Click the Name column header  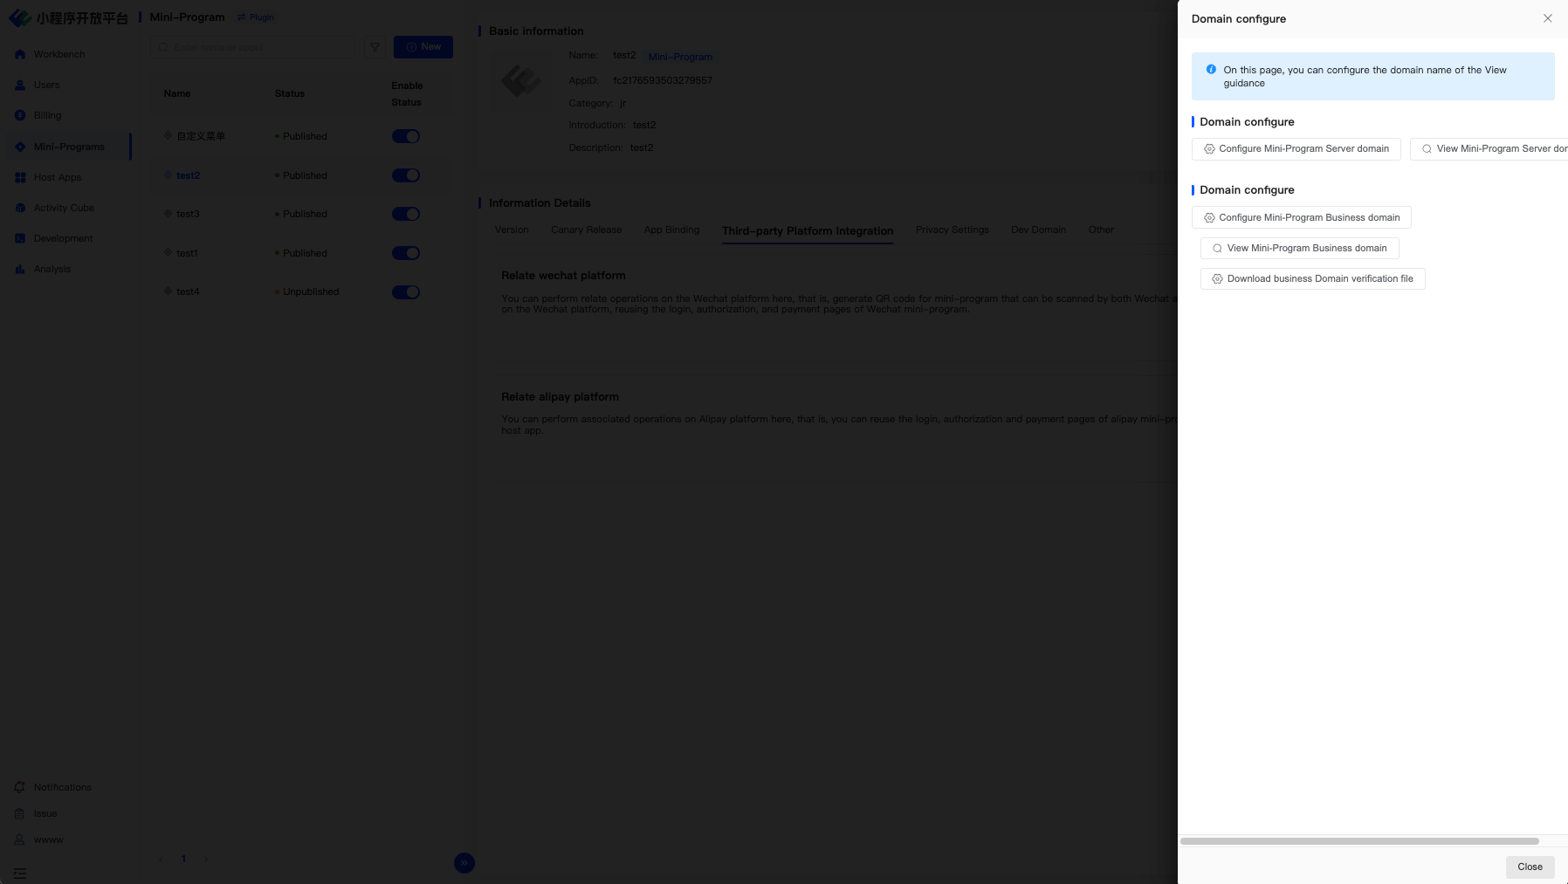(177, 93)
